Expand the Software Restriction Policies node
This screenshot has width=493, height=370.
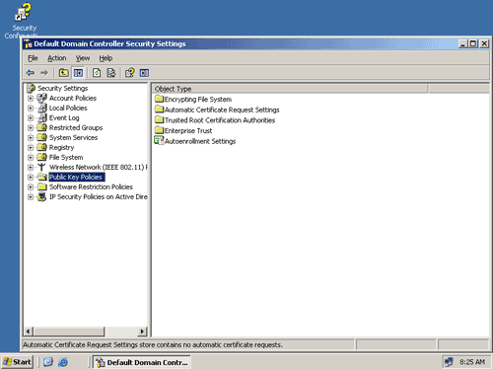tap(31, 187)
